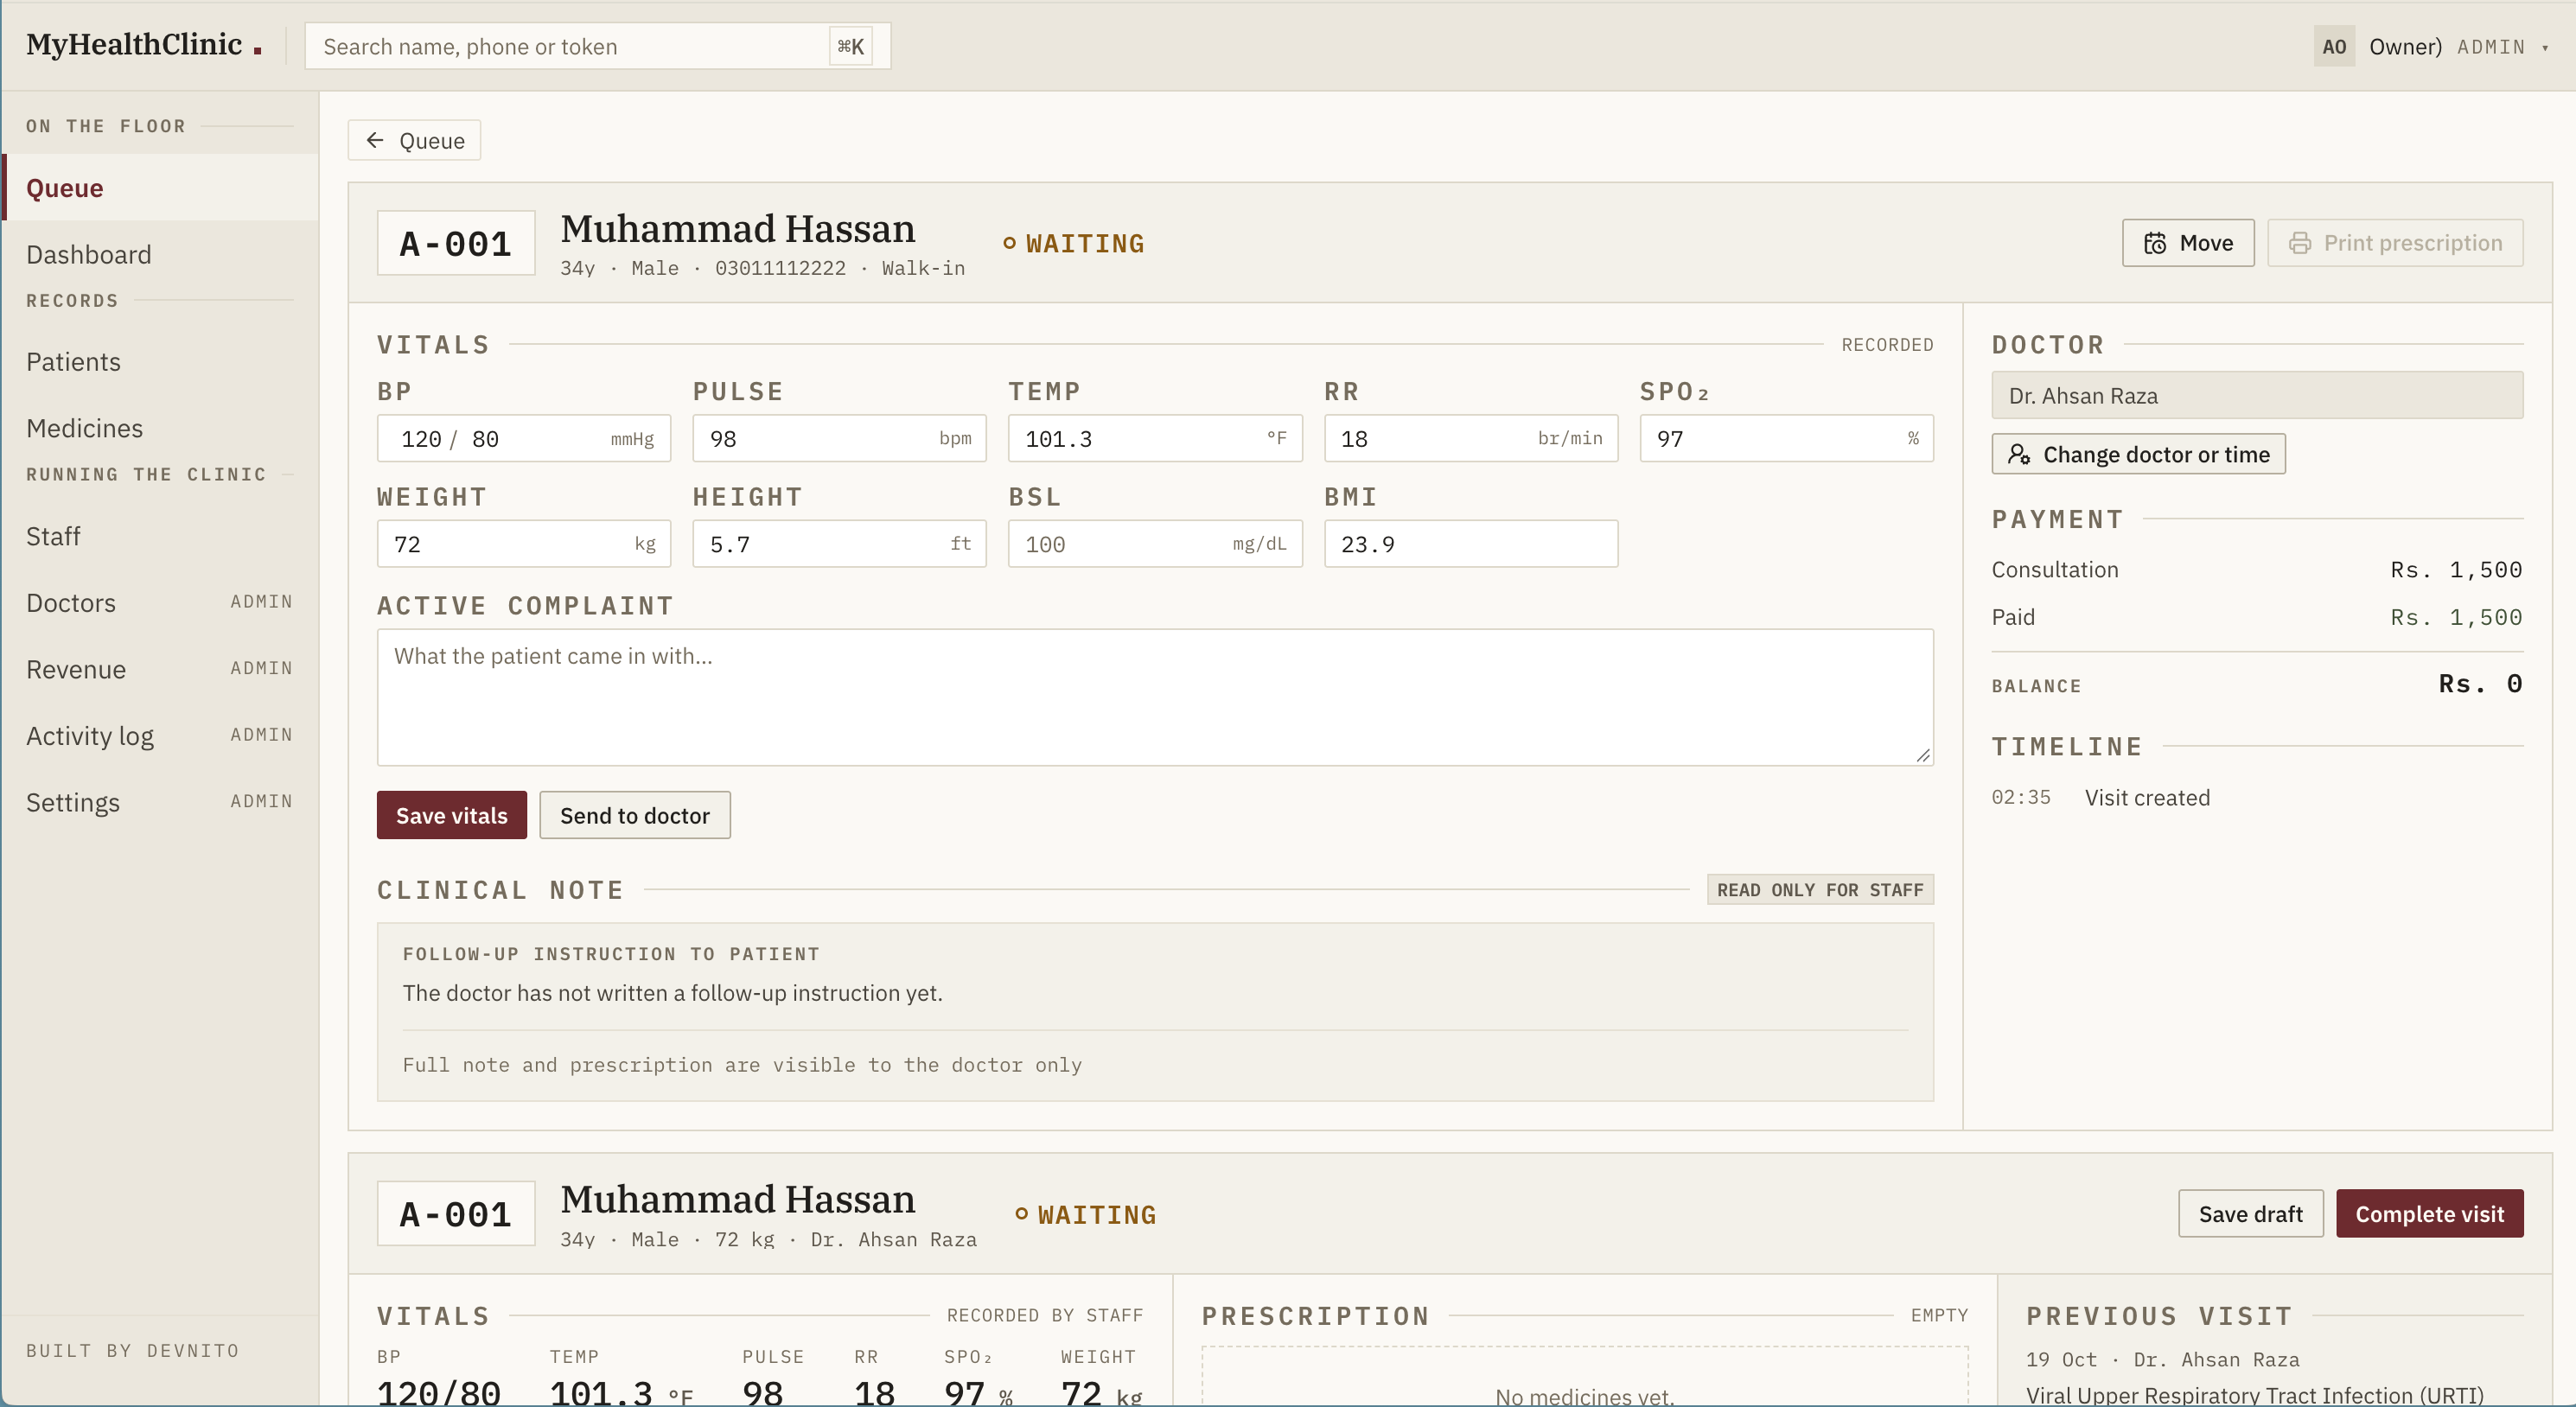Click the 'Rs. 0' balance amount
The height and width of the screenshot is (1407, 2576).
point(2480,684)
